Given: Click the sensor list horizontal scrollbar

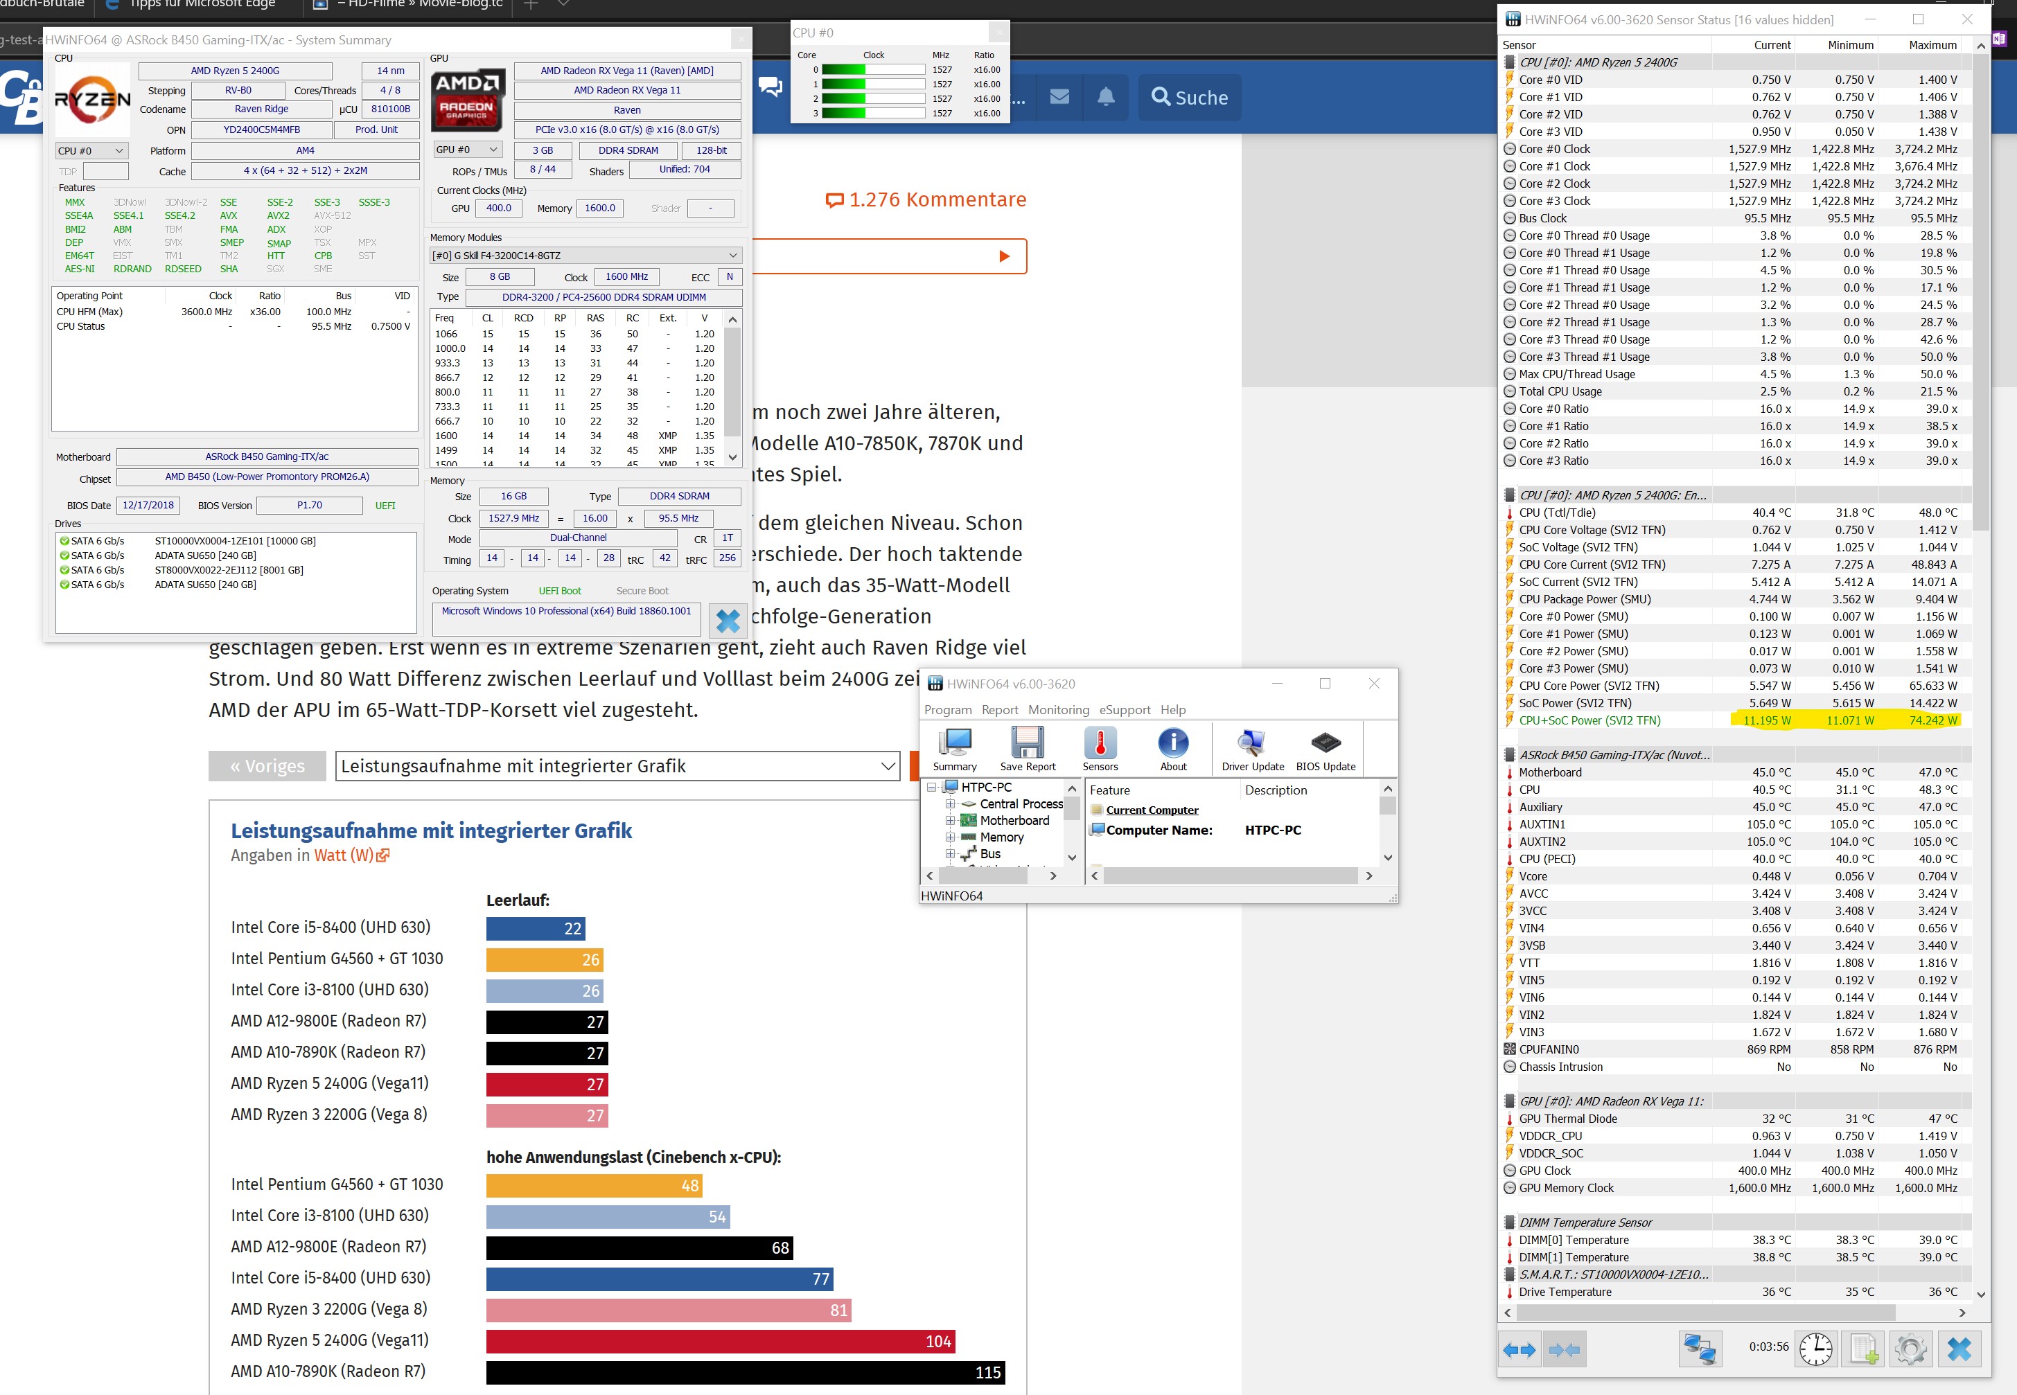Looking at the screenshot, I should [x=1705, y=1312].
